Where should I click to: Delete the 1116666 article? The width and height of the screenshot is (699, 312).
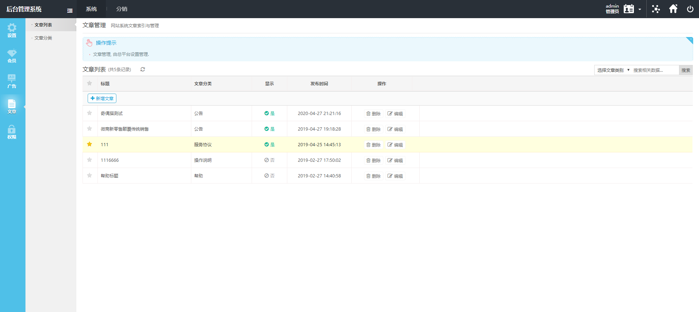point(374,160)
